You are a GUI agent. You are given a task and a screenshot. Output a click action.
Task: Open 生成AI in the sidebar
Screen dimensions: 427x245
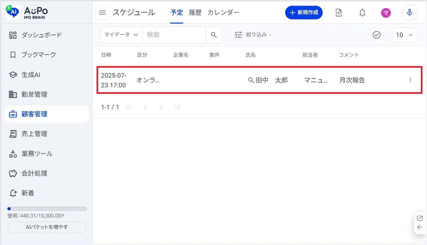click(x=47, y=75)
